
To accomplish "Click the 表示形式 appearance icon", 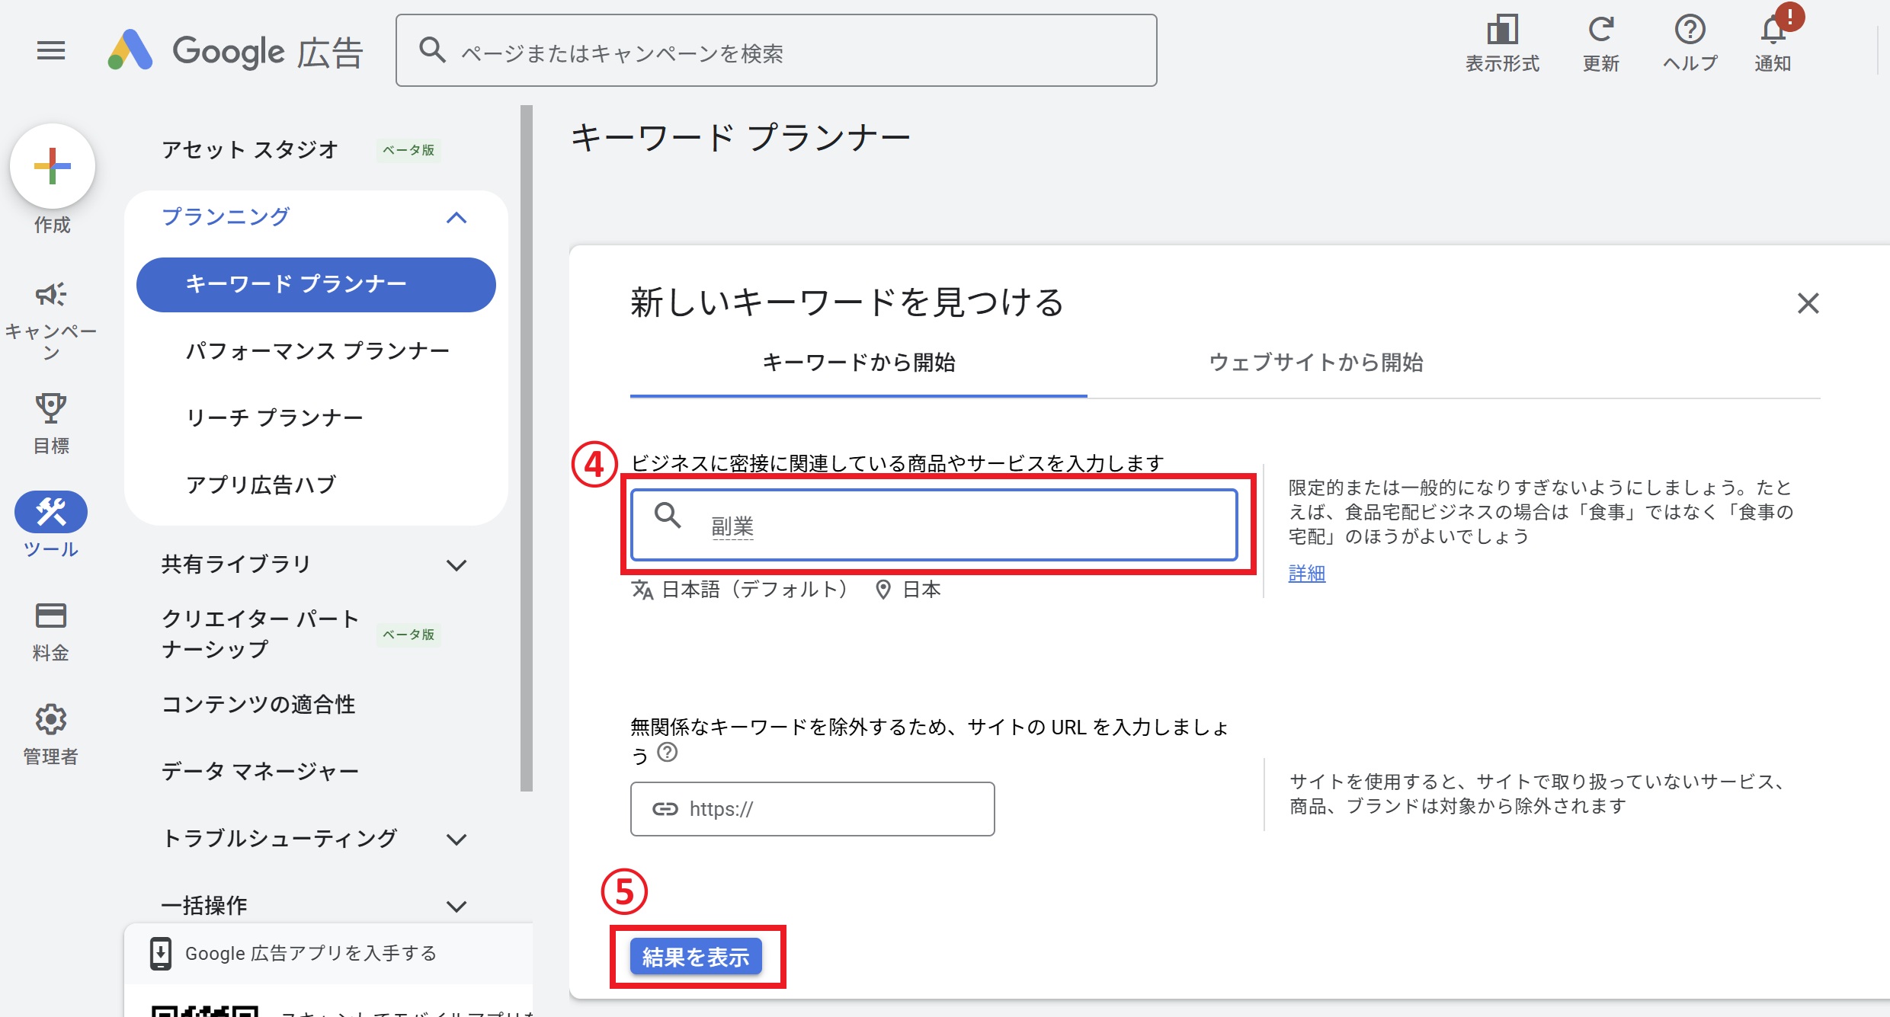I will tap(1502, 30).
